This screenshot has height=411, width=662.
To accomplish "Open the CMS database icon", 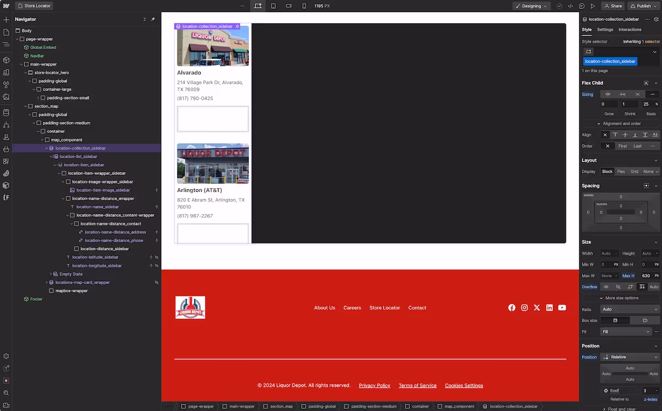I will click(6, 112).
